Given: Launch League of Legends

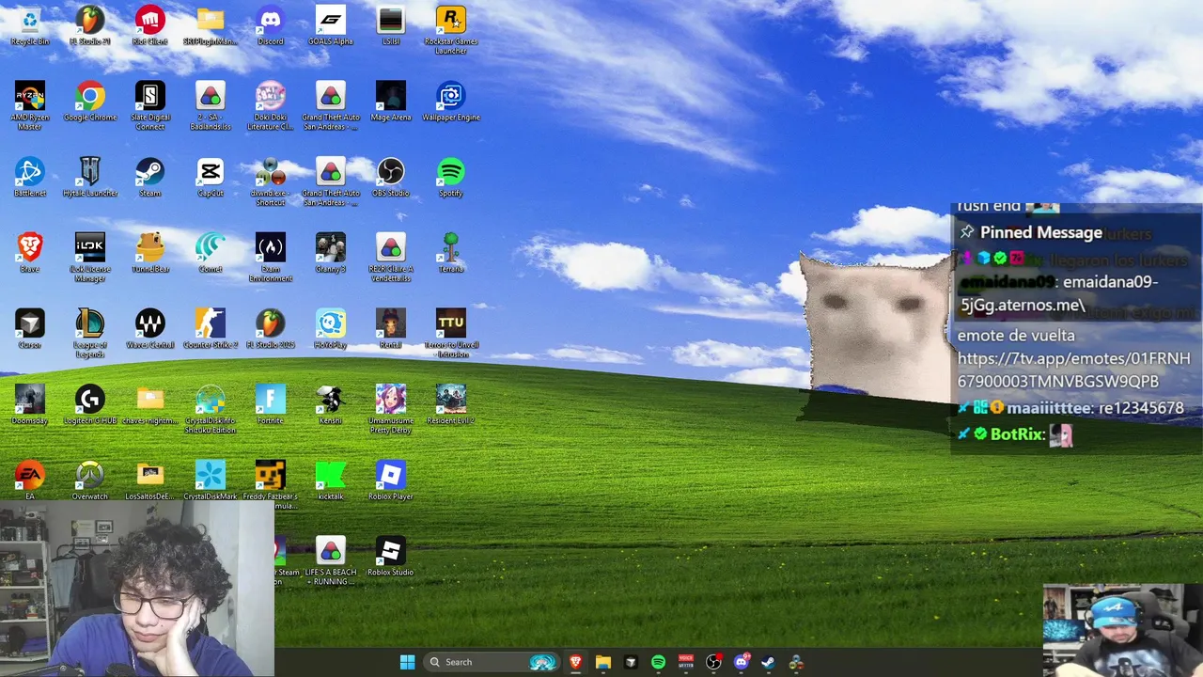Looking at the screenshot, I should point(90,333).
